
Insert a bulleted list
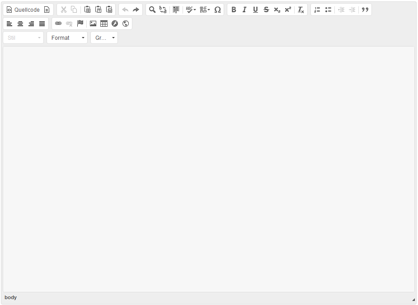pos(328,9)
